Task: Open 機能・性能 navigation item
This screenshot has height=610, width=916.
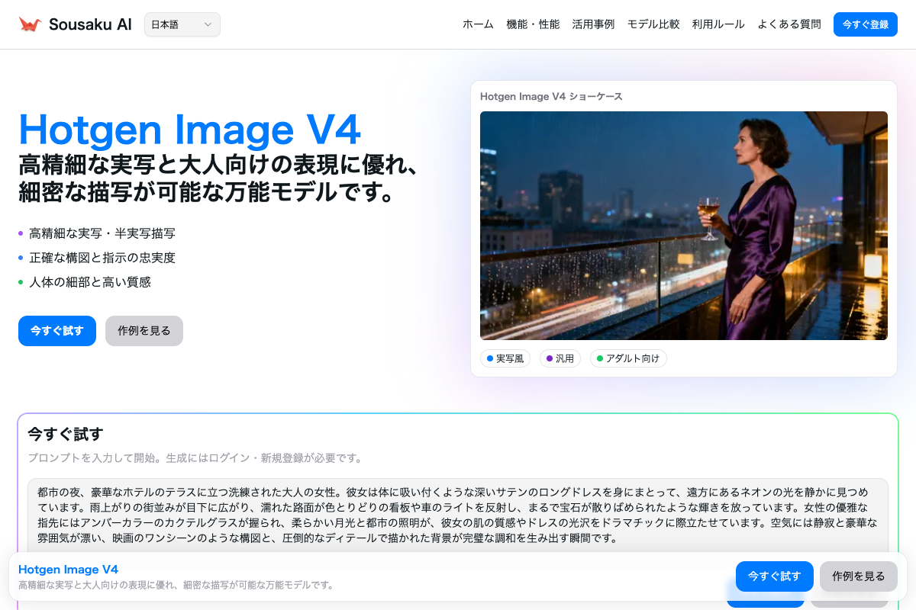Action: pyautogui.click(x=533, y=24)
